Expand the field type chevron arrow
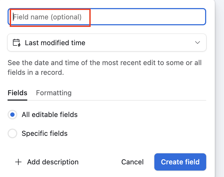224x177 pixels. click(198, 43)
